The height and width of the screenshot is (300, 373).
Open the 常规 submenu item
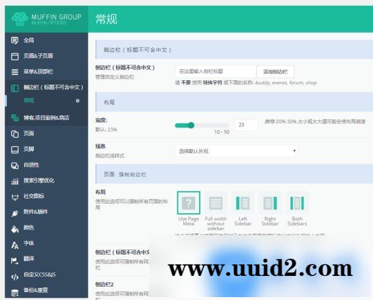(29, 100)
